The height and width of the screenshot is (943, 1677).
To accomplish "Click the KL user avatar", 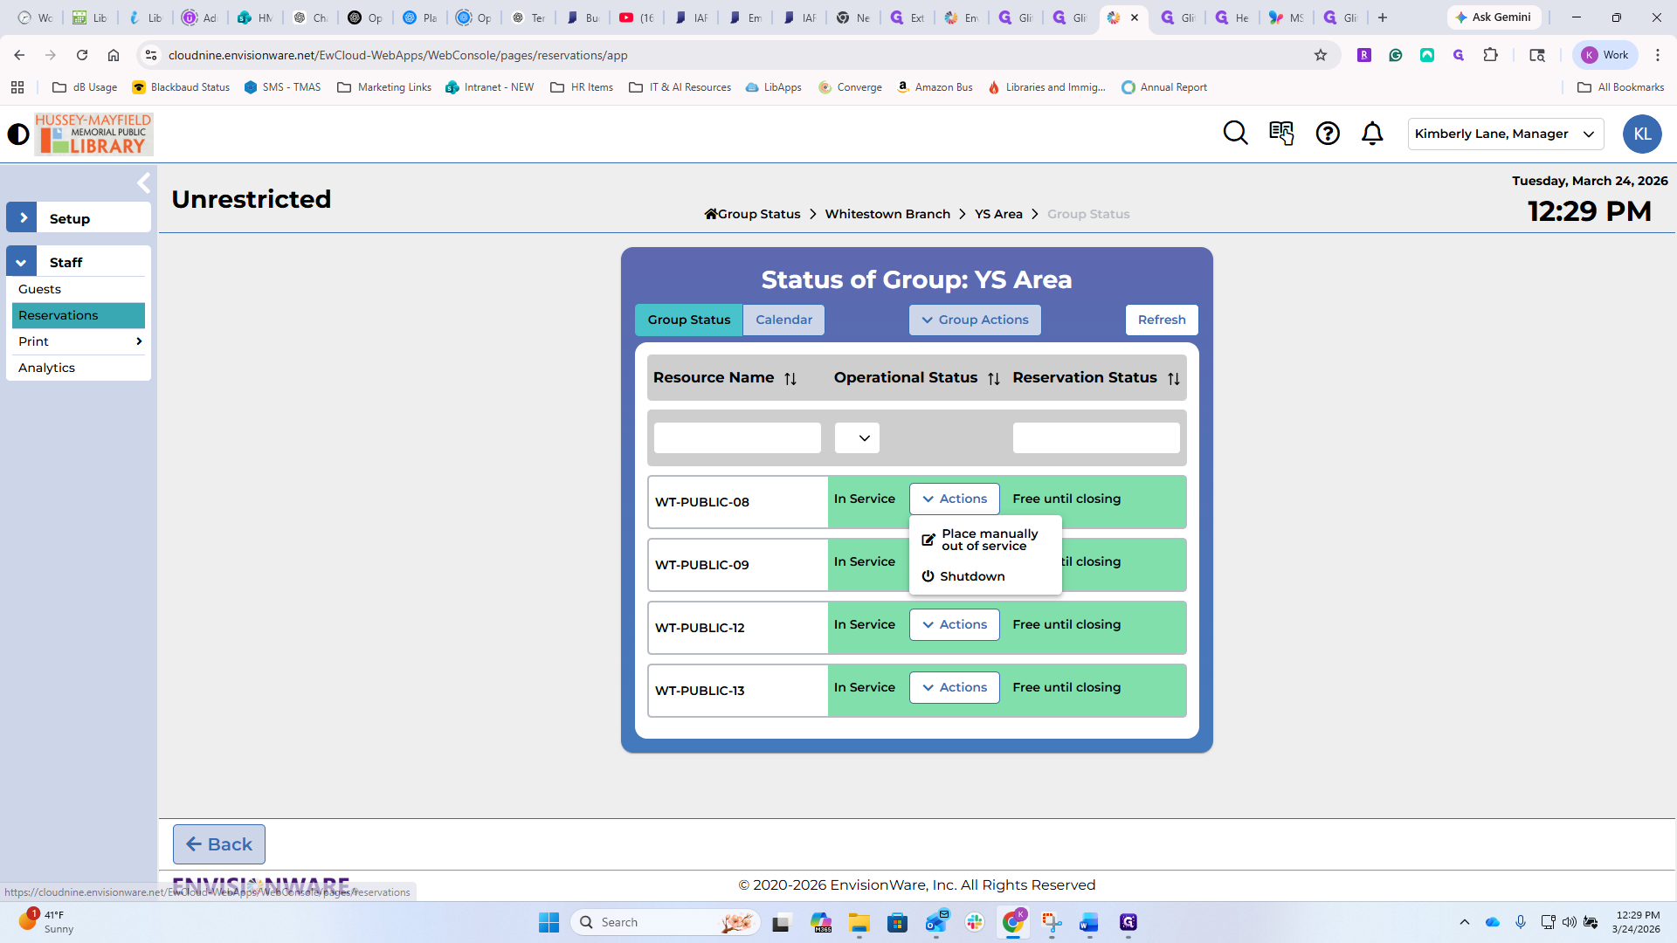I will click(1642, 134).
